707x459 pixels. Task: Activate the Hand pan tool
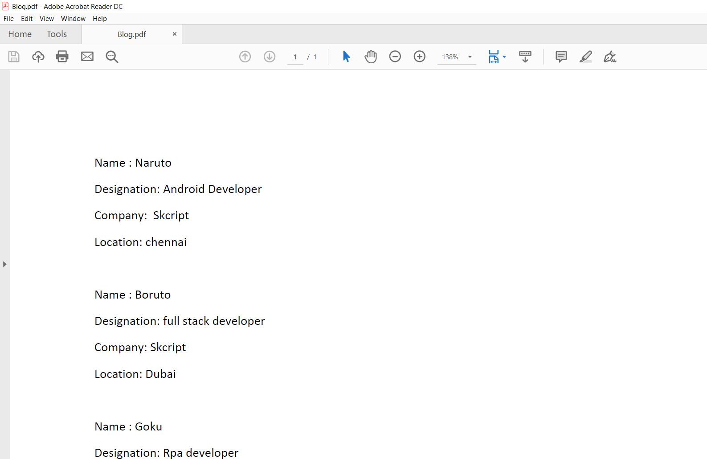coord(371,57)
